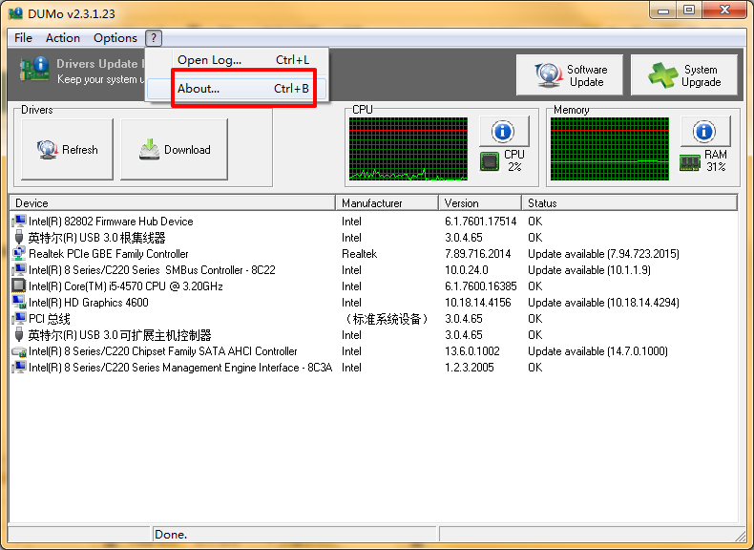Viewport: 754px width, 550px height.
Task: Click the PCI 总线 device icon
Action: click(19, 319)
